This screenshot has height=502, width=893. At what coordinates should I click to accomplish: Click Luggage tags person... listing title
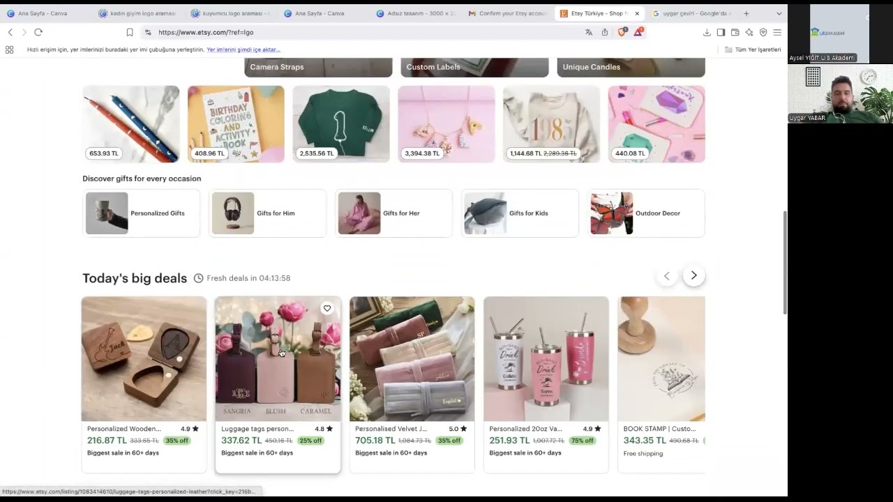pos(257,429)
